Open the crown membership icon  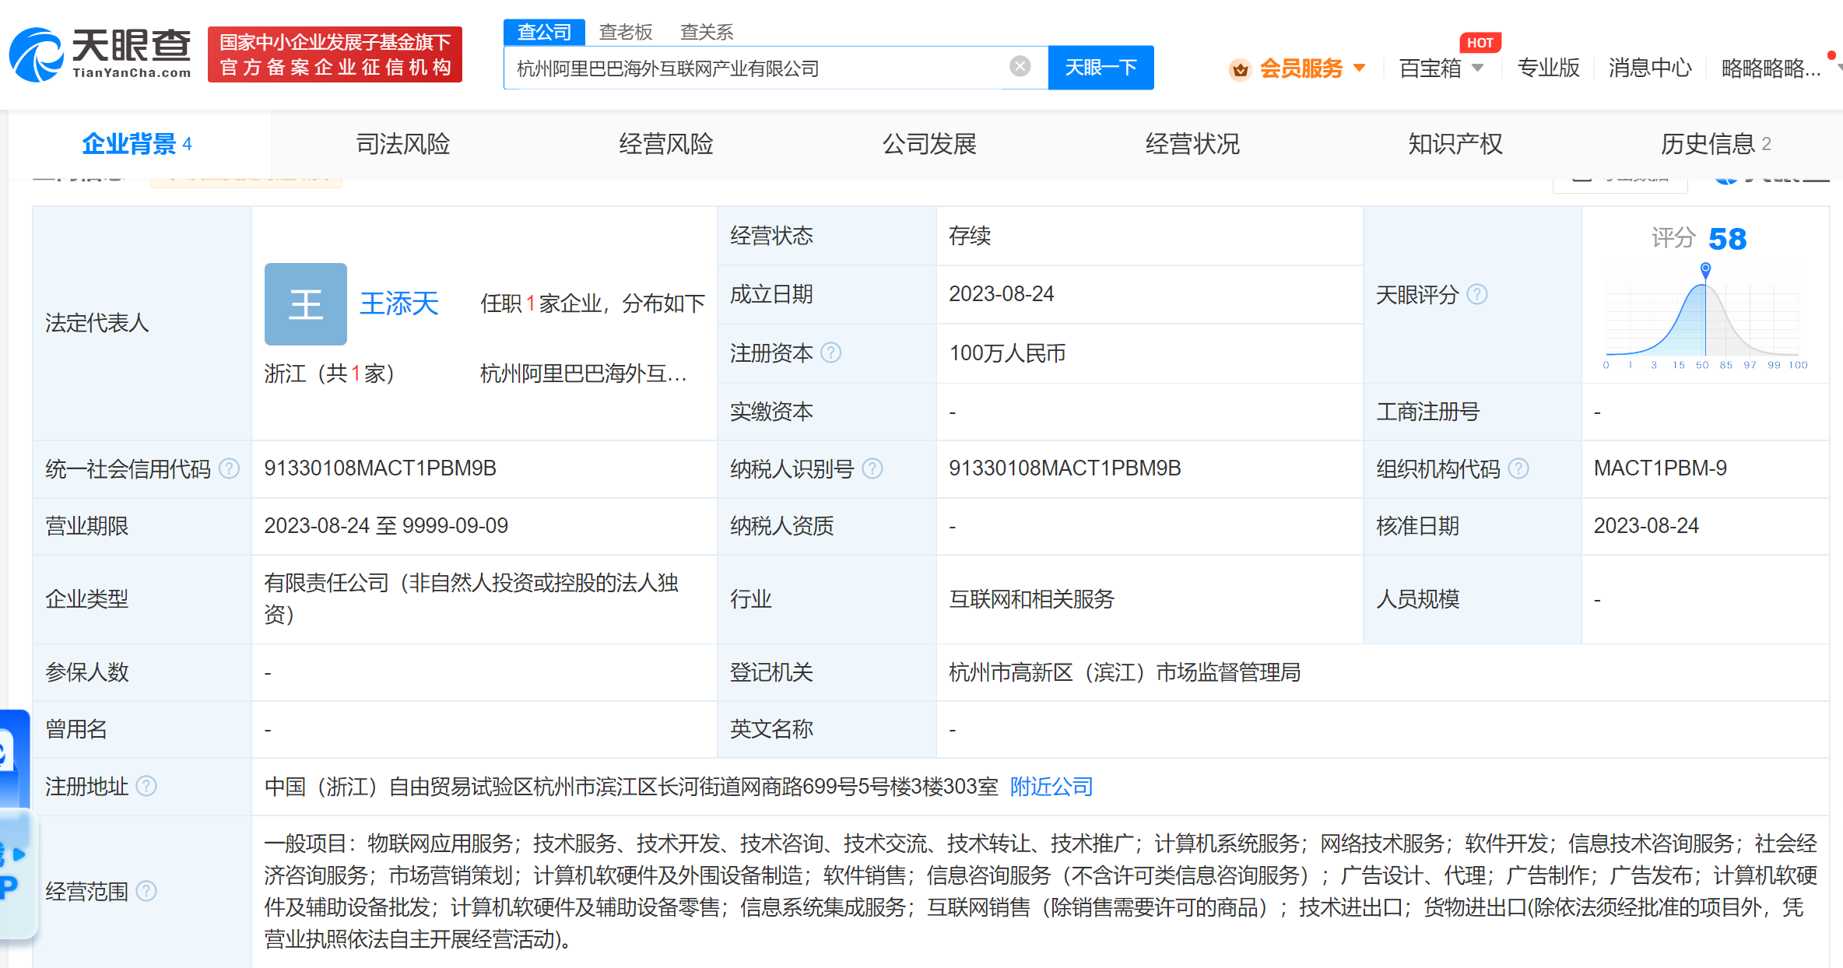[1240, 69]
